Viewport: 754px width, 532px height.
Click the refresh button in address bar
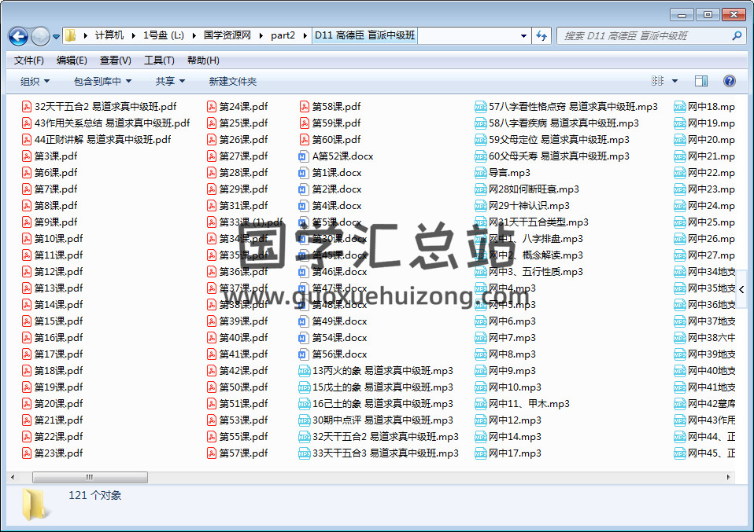pos(541,36)
